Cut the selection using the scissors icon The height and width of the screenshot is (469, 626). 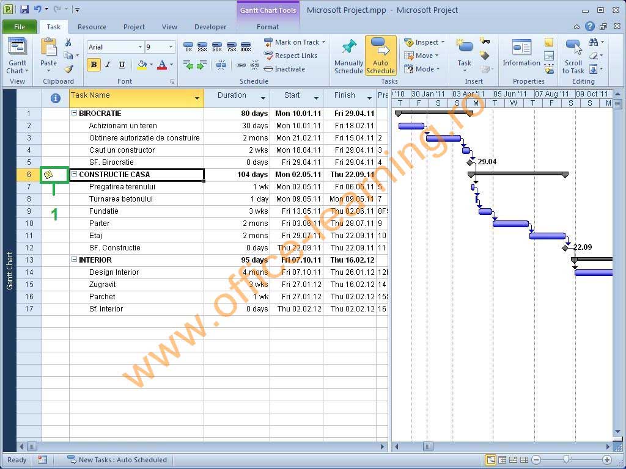point(68,42)
